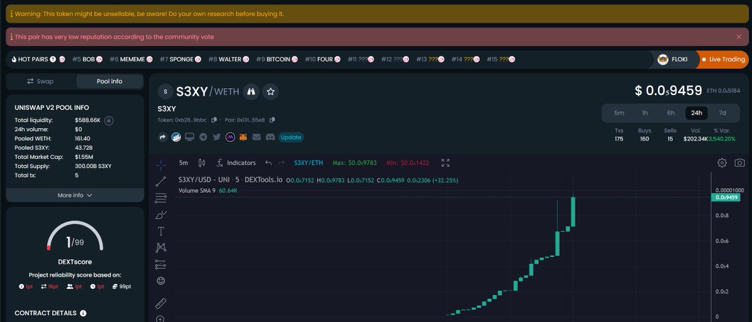Click the Update social info button
752x322 pixels.
coord(291,137)
